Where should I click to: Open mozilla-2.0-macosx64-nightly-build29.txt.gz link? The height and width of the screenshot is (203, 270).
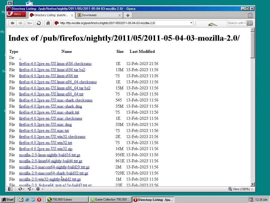pyautogui.click(x=54, y=167)
